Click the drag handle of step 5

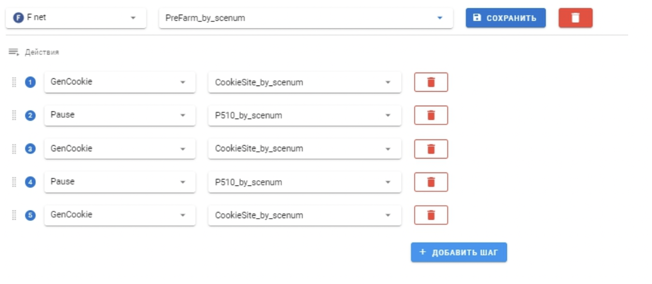coord(14,215)
